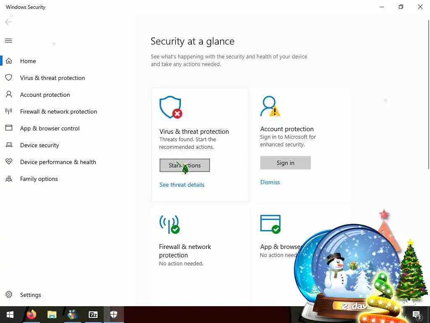Click the heart icon beside Device performance & health
Viewport: 430px width, 323px height.
[9, 161]
